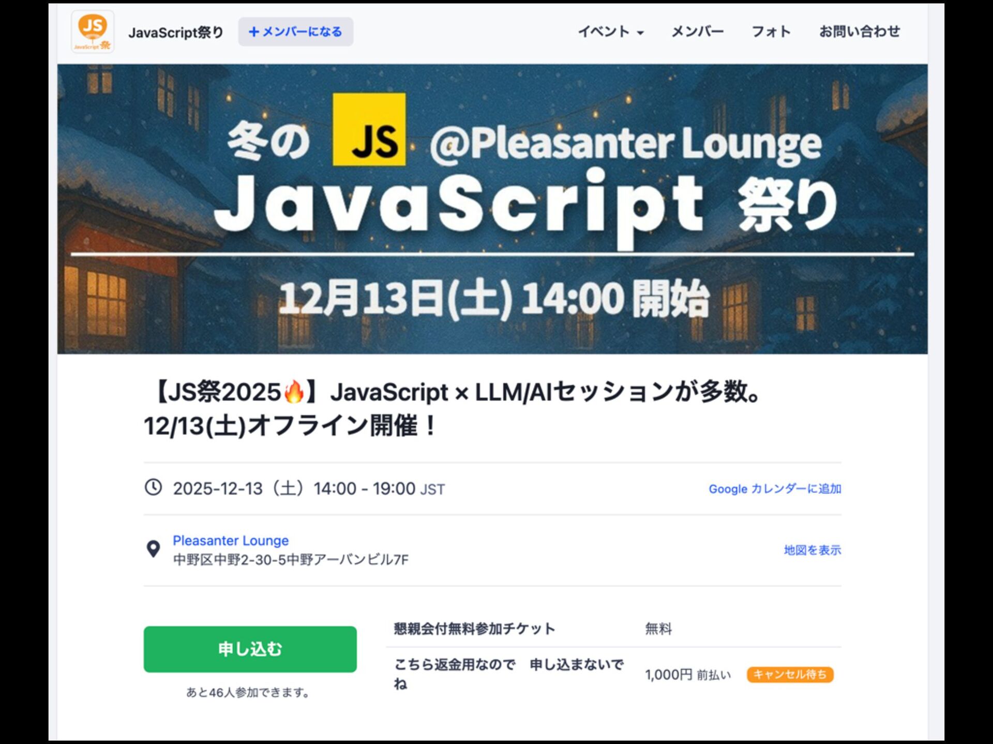The width and height of the screenshot is (993, 744).
Task: Click the clock icon beside event date
Action: (x=153, y=487)
